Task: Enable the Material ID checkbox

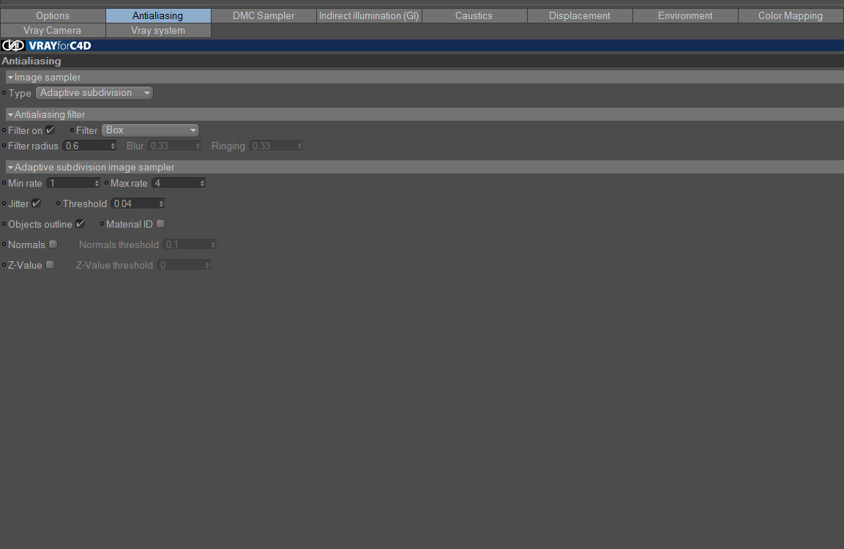Action: pos(160,224)
